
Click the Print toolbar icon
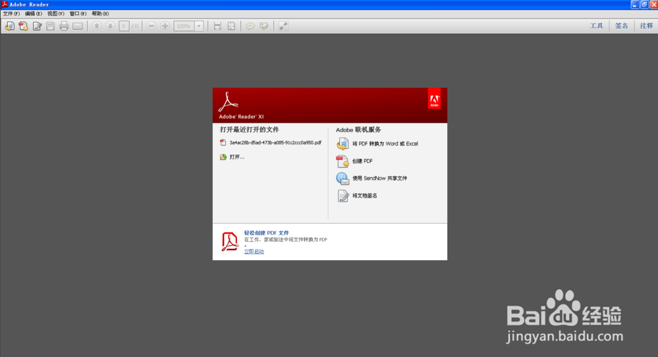pyautogui.click(x=64, y=26)
